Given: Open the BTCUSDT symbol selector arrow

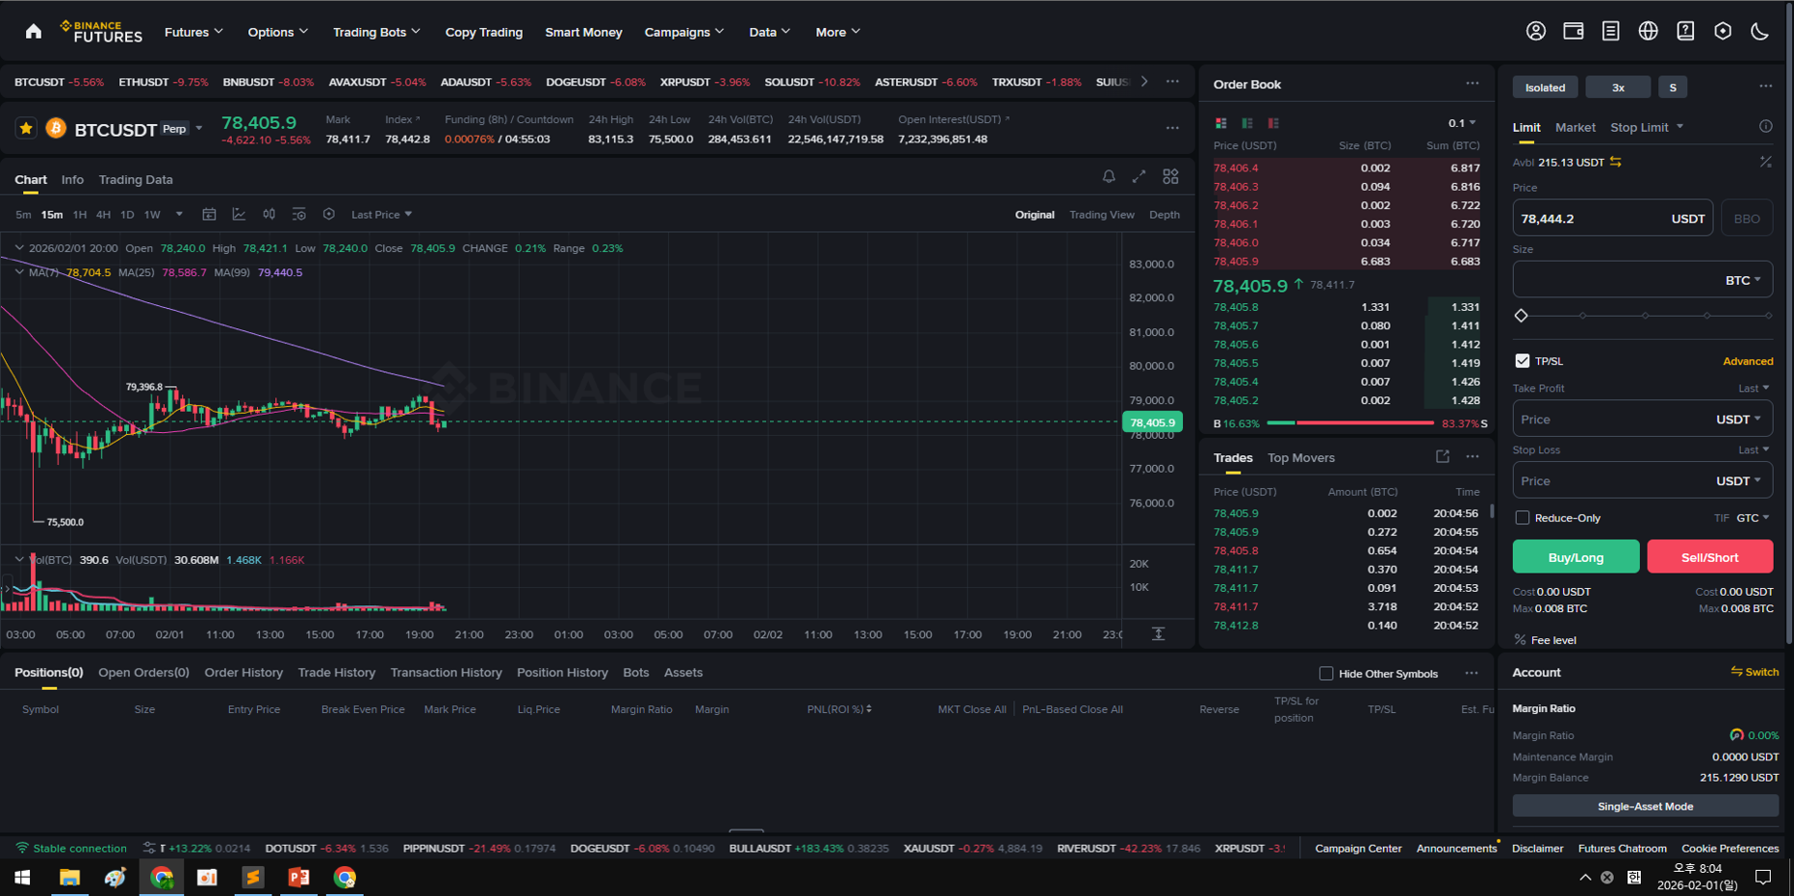Looking at the screenshot, I should (199, 128).
